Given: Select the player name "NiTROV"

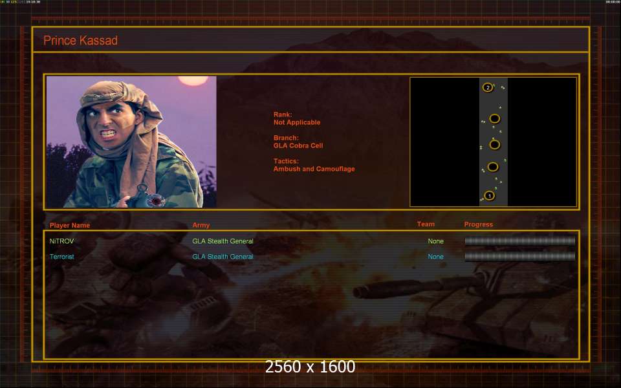Looking at the screenshot, I should point(62,241).
